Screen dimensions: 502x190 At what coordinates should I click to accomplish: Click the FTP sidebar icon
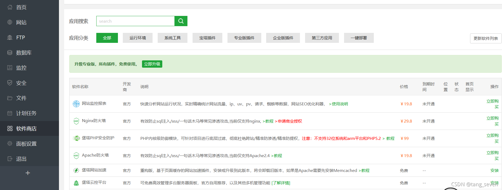10,37
